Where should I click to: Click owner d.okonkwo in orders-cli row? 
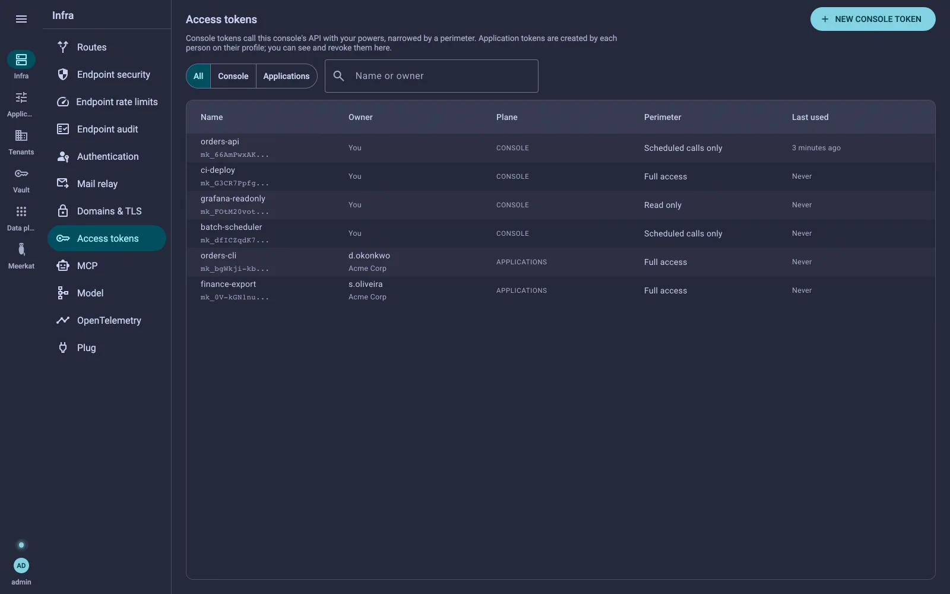pyautogui.click(x=369, y=255)
